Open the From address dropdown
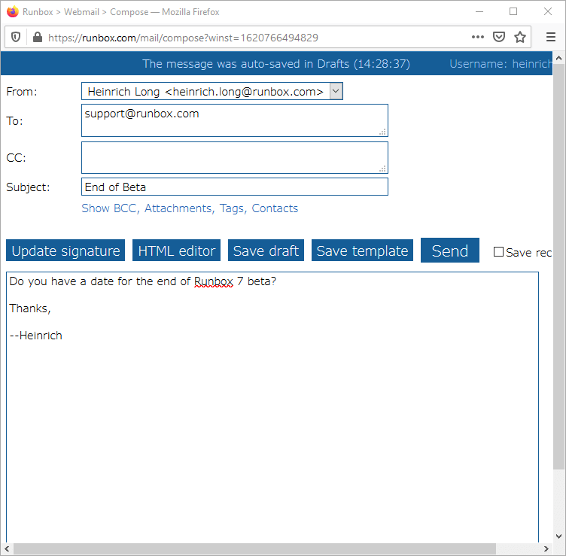The height and width of the screenshot is (556, 566). tap(336, 91)
